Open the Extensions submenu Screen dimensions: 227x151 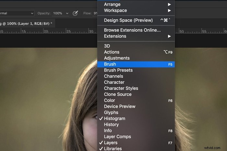click(x=136, y=36)
